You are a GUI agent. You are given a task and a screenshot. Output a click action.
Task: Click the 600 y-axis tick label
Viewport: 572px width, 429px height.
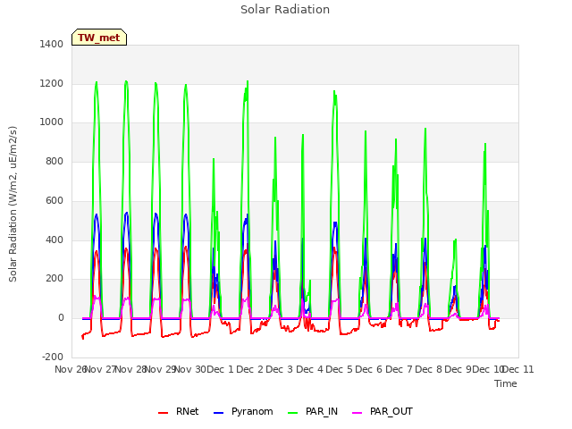pyautogui.click(x=55, y=200)
